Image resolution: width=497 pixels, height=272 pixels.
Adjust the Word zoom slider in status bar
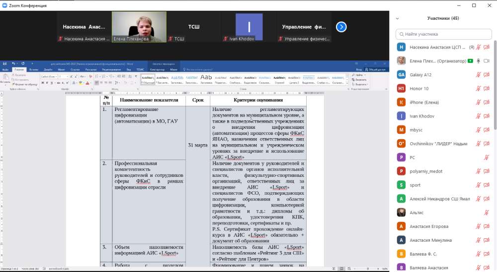[368, 269]
